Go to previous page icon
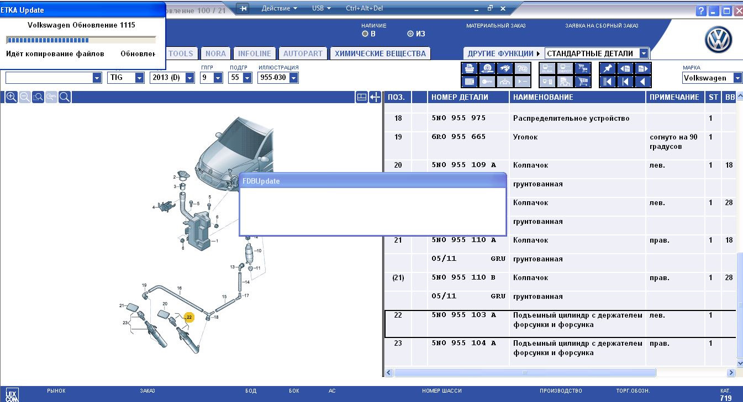The image size is (743, 402). tap(625, 68)
